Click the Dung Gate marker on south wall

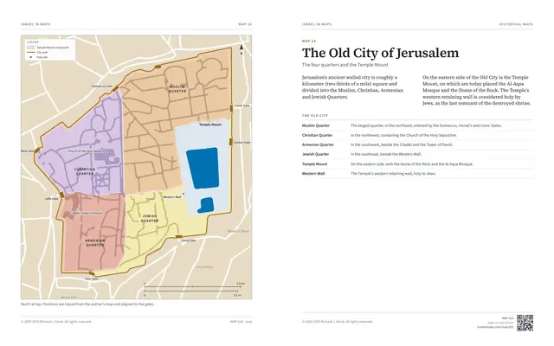179,236
